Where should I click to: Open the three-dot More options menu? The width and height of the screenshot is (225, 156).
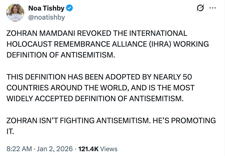click(212, 8)
